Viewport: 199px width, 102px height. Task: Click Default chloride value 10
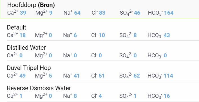pyautogui.click(x=102, y=35)
